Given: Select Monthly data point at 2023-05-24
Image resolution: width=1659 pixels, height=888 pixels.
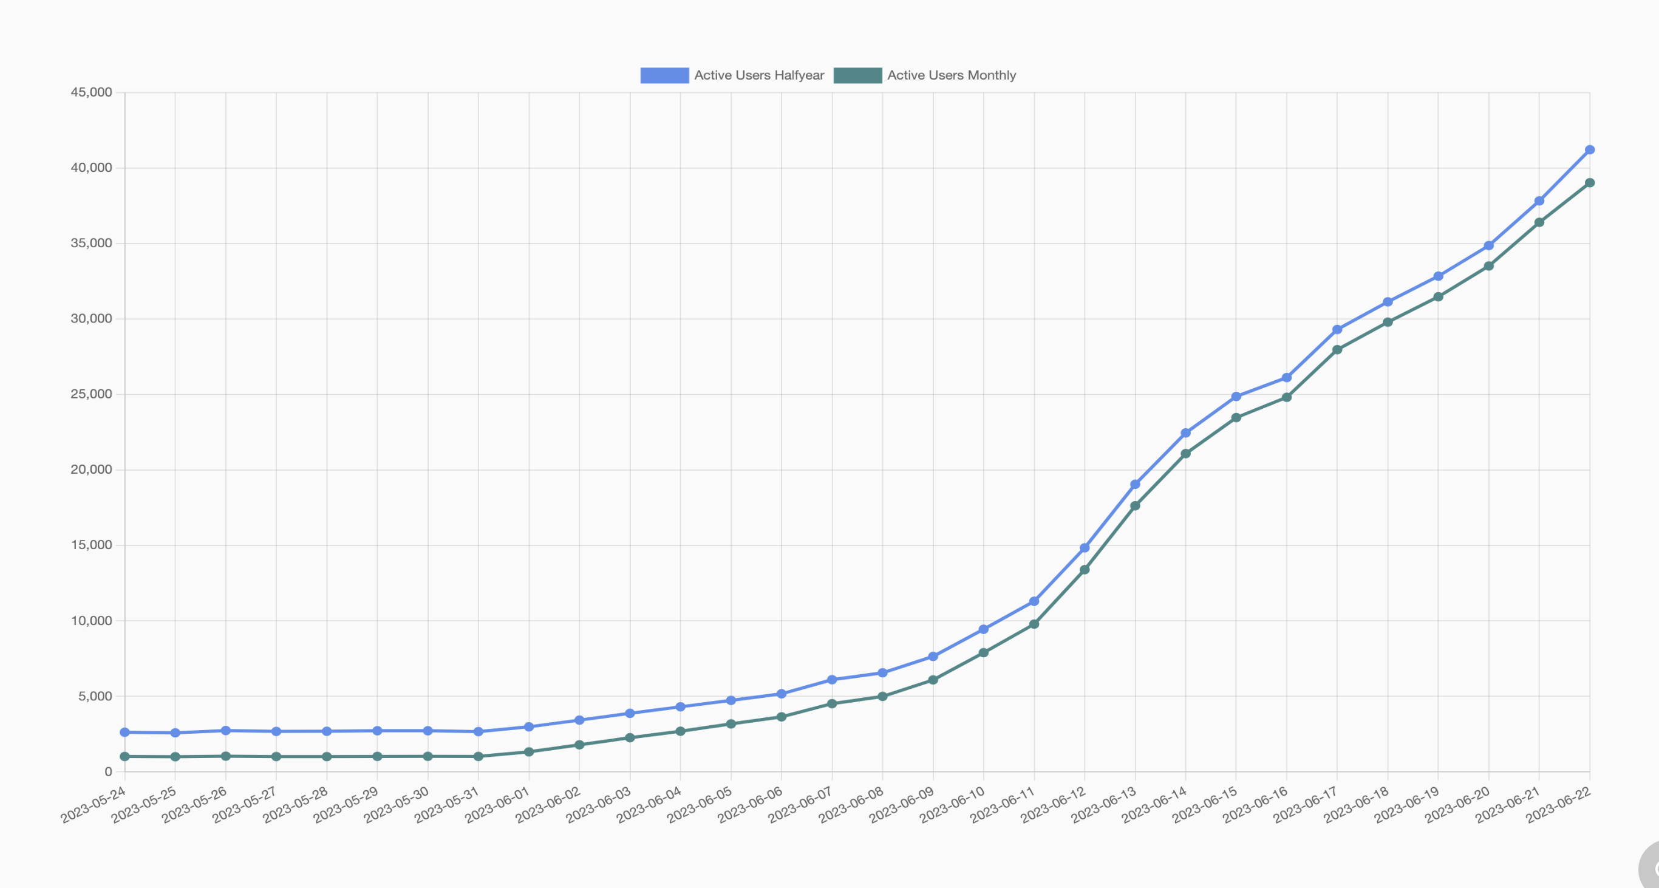Looking at the screenshot, I should [125, 757].
